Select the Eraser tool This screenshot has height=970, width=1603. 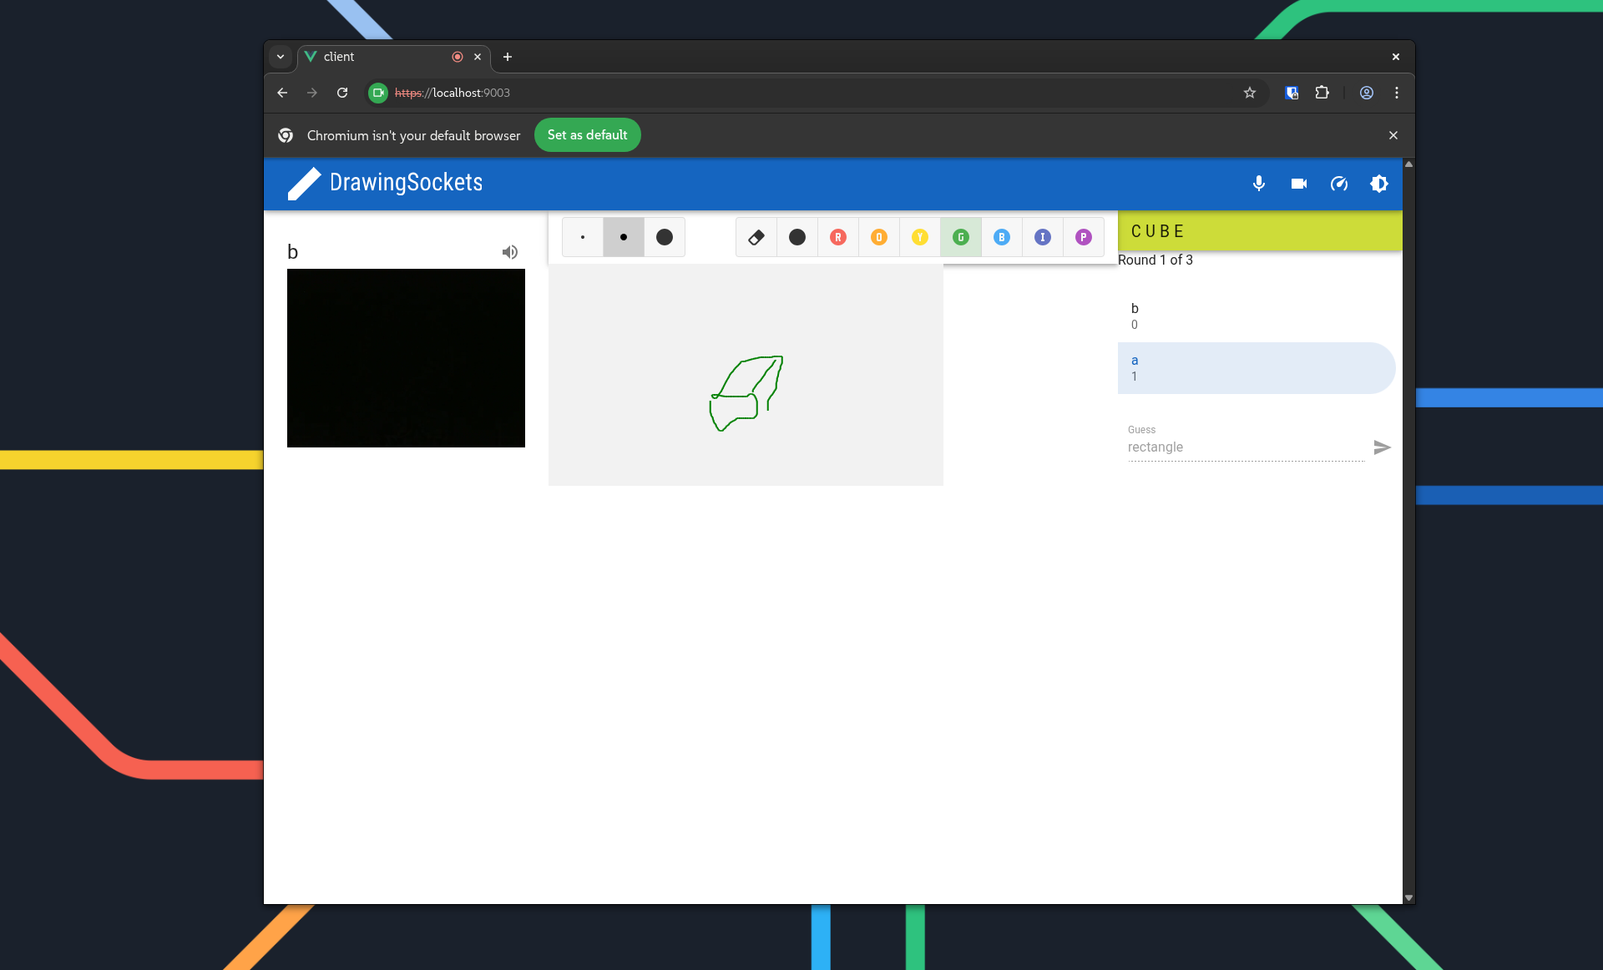[756, 237]
